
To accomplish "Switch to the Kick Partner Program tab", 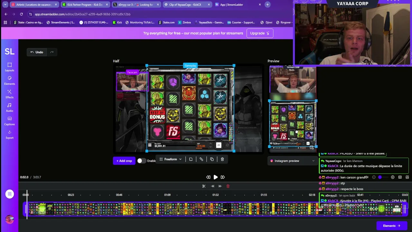I will pos(85,5).
